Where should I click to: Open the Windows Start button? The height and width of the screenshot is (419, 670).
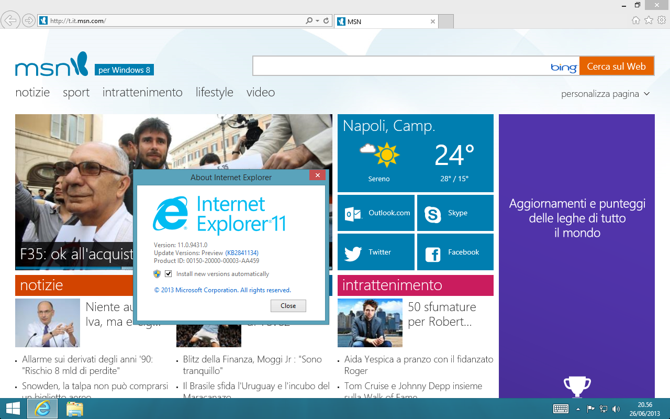(x=13, y=409)
